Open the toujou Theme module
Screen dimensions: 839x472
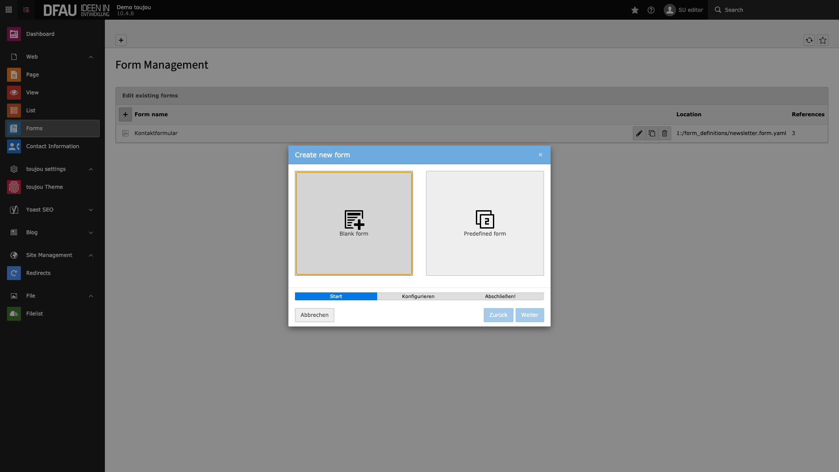click(44, 187)
